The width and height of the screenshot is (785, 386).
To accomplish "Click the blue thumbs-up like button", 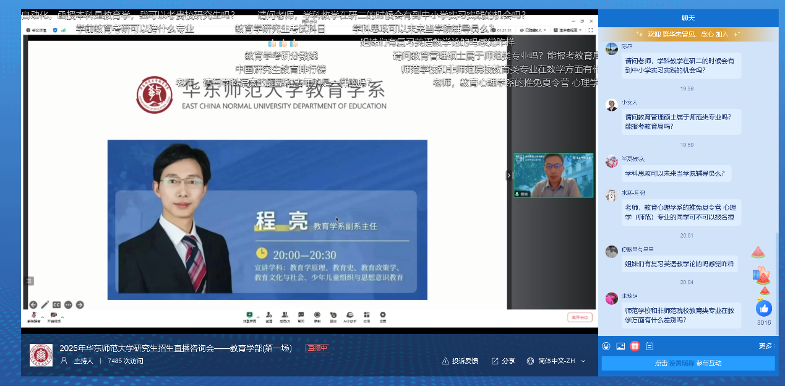I will [x=764, y=308].
